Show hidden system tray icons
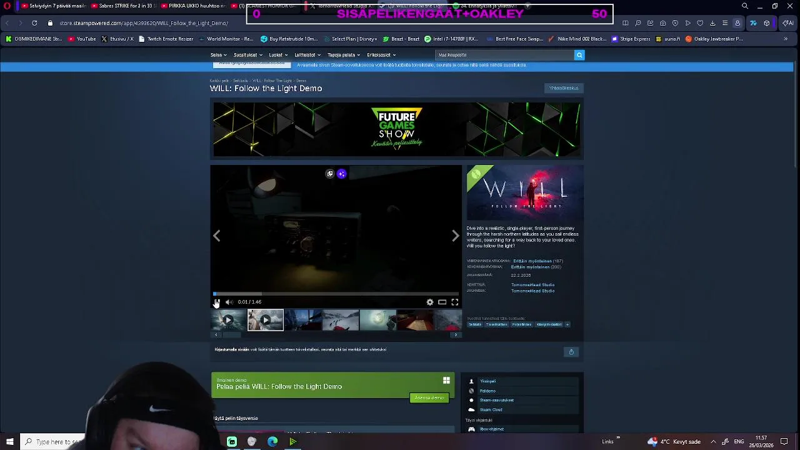This screenshot has width=800, height=450. click(x=713, y=442)
